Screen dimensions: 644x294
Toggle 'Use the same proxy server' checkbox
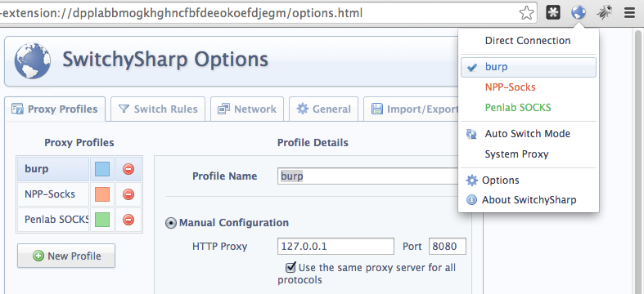coord(291,267)
